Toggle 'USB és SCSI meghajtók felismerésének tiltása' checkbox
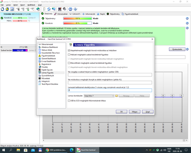191x153 pixels. [x=69, y=101]
